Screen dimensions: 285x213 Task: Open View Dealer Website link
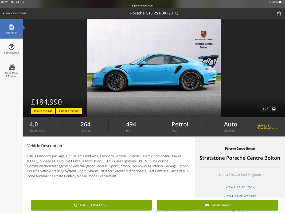pyautogui.click(x=240, y=196)
